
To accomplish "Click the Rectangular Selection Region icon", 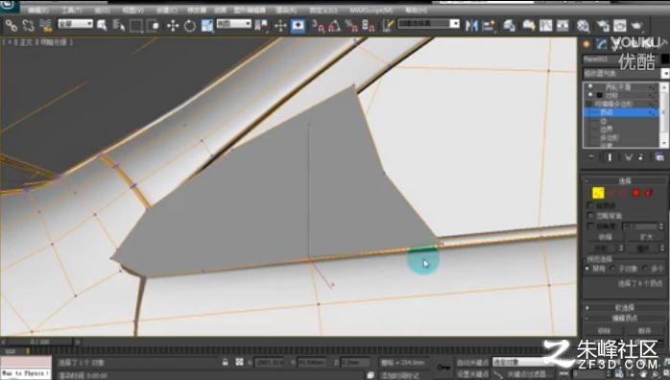I will pyautogui.click(x=136, y=26).
